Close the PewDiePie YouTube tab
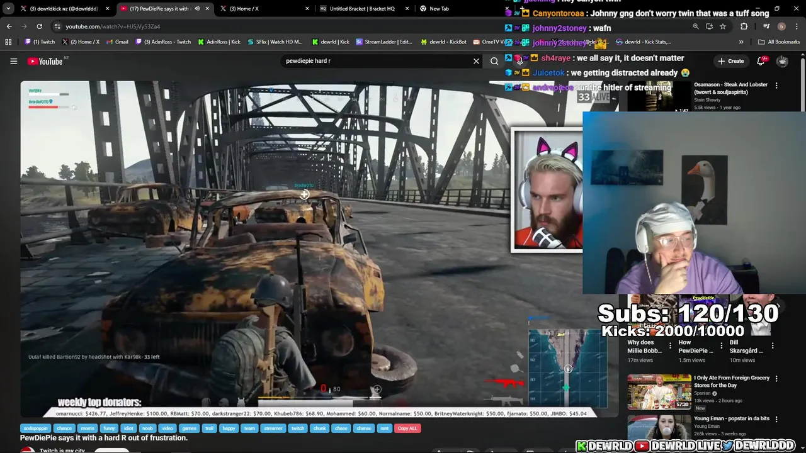 (207, 9)
